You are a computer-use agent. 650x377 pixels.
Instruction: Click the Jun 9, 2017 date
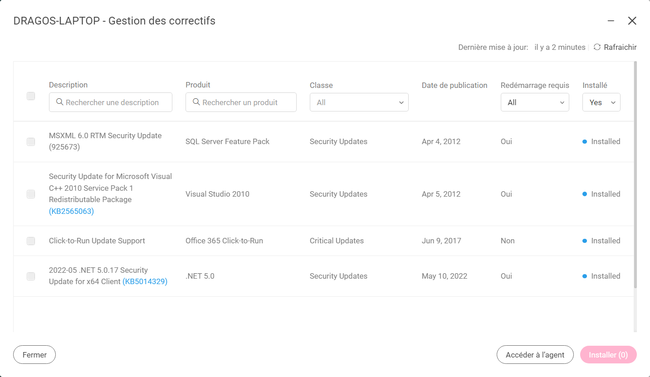click(x=441, y=241)
